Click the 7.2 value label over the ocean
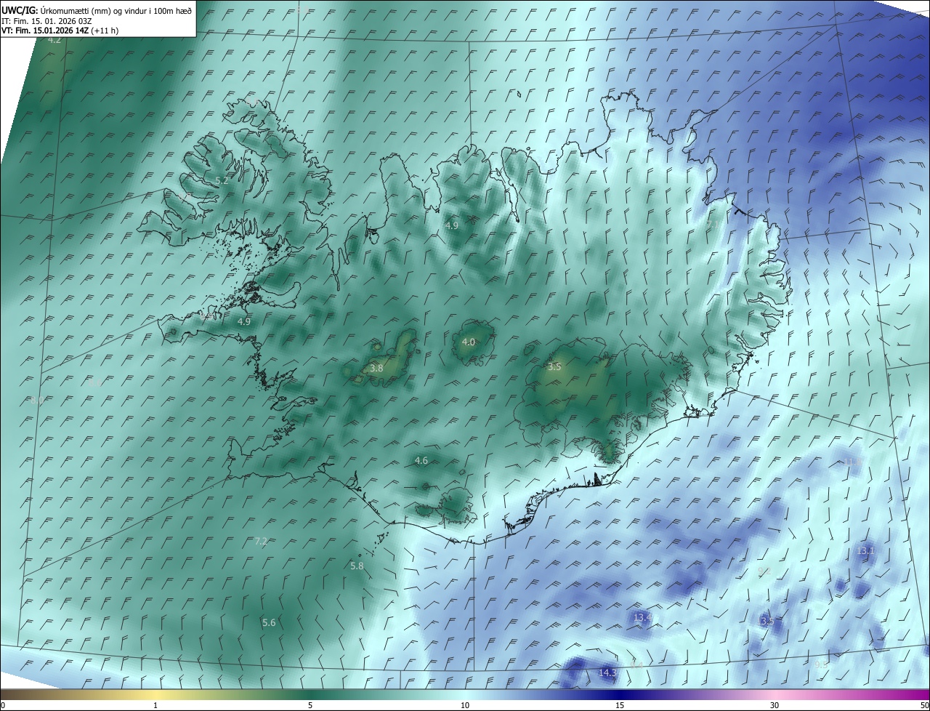The width and height of the screenshot is (930, 711). (261, 542)
